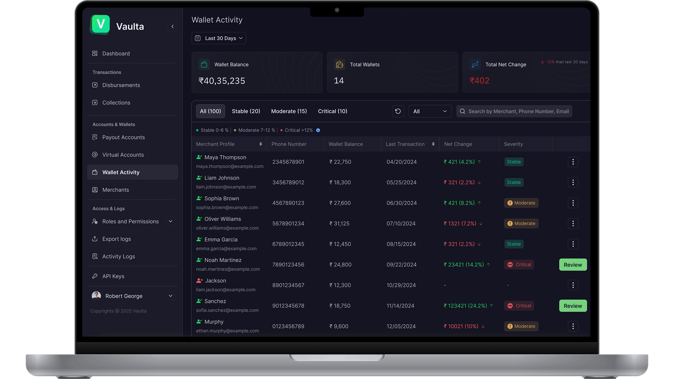Switch to the Critical (10) tab

click(332, 111)
